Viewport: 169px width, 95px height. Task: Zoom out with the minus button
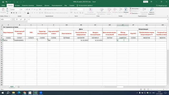pos(151,89)
